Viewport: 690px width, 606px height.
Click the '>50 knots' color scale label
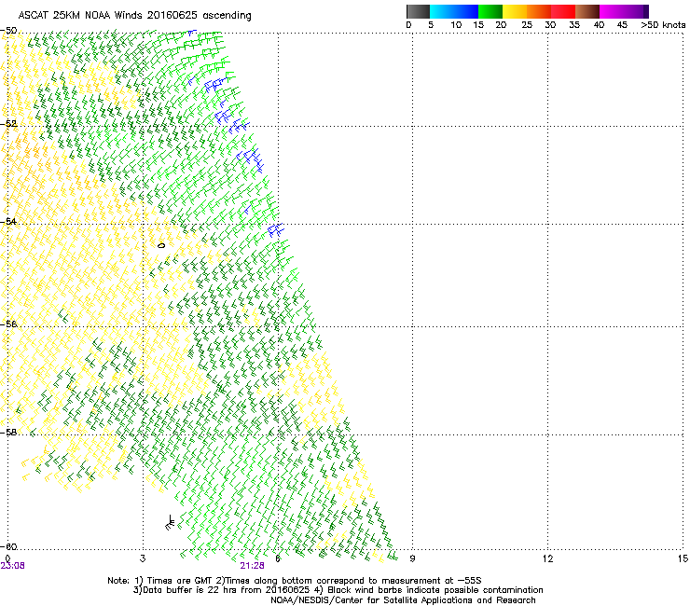point(663,25)
